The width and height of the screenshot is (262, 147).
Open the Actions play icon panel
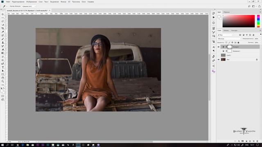coord(214,17)
